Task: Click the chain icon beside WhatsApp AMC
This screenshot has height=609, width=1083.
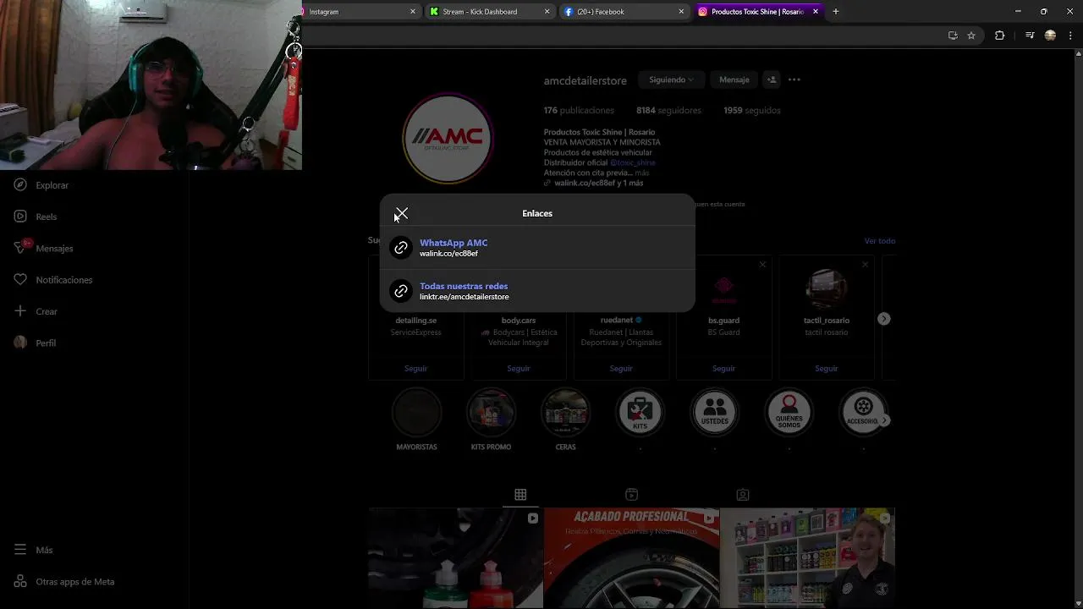Action: tap(401, 248)
